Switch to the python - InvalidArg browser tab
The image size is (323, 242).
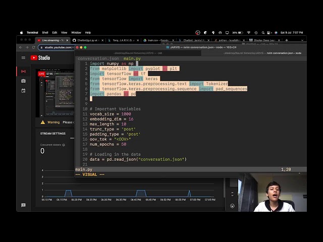click(229, 40)
